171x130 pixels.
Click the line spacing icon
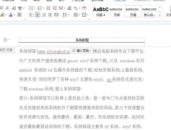tap(65, 15)
